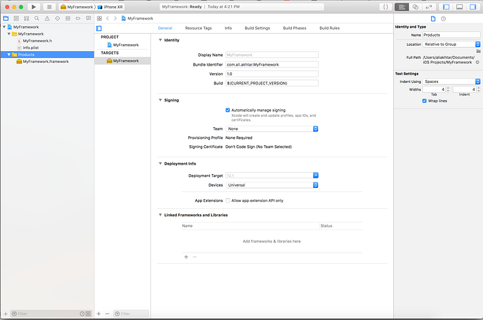Select Info.plist in navigator
The height and width of the screenshot is (320, 483).
[x=30, y=48]
